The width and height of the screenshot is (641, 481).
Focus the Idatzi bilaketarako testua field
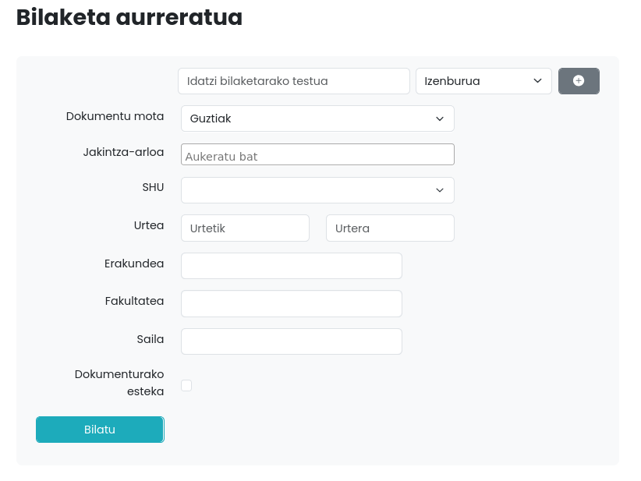coord(294,81)
